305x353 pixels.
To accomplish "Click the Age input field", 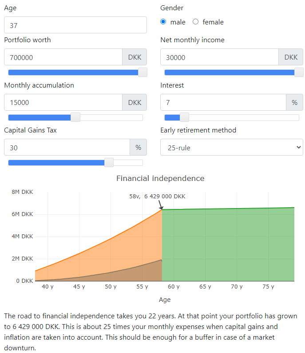I will click(75, 25).
